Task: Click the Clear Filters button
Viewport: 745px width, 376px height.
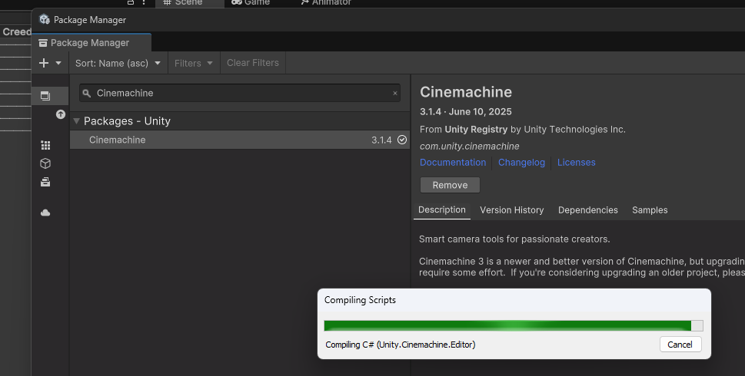Action: pos(253,63)
